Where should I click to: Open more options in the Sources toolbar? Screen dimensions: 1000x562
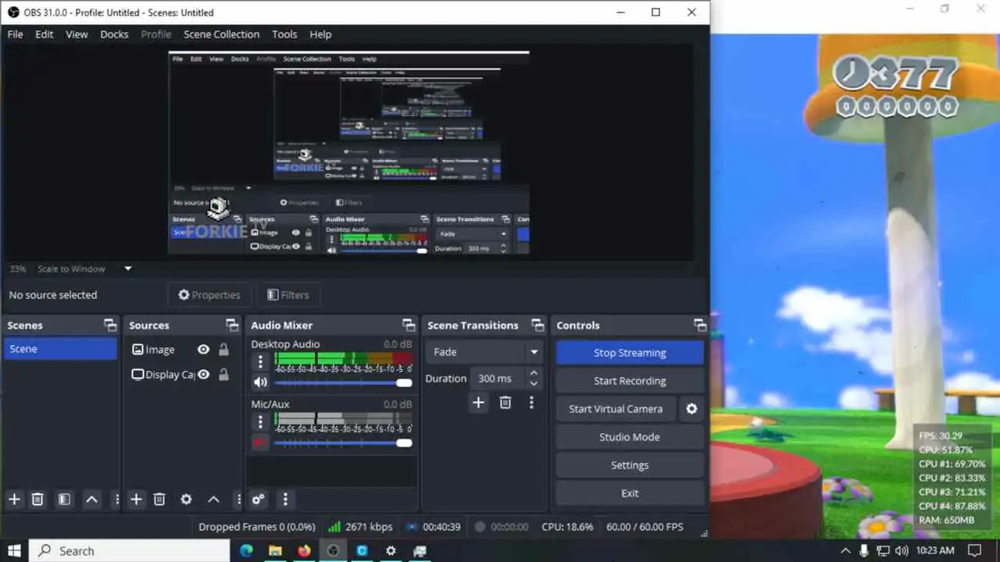[x=238, y=500]
